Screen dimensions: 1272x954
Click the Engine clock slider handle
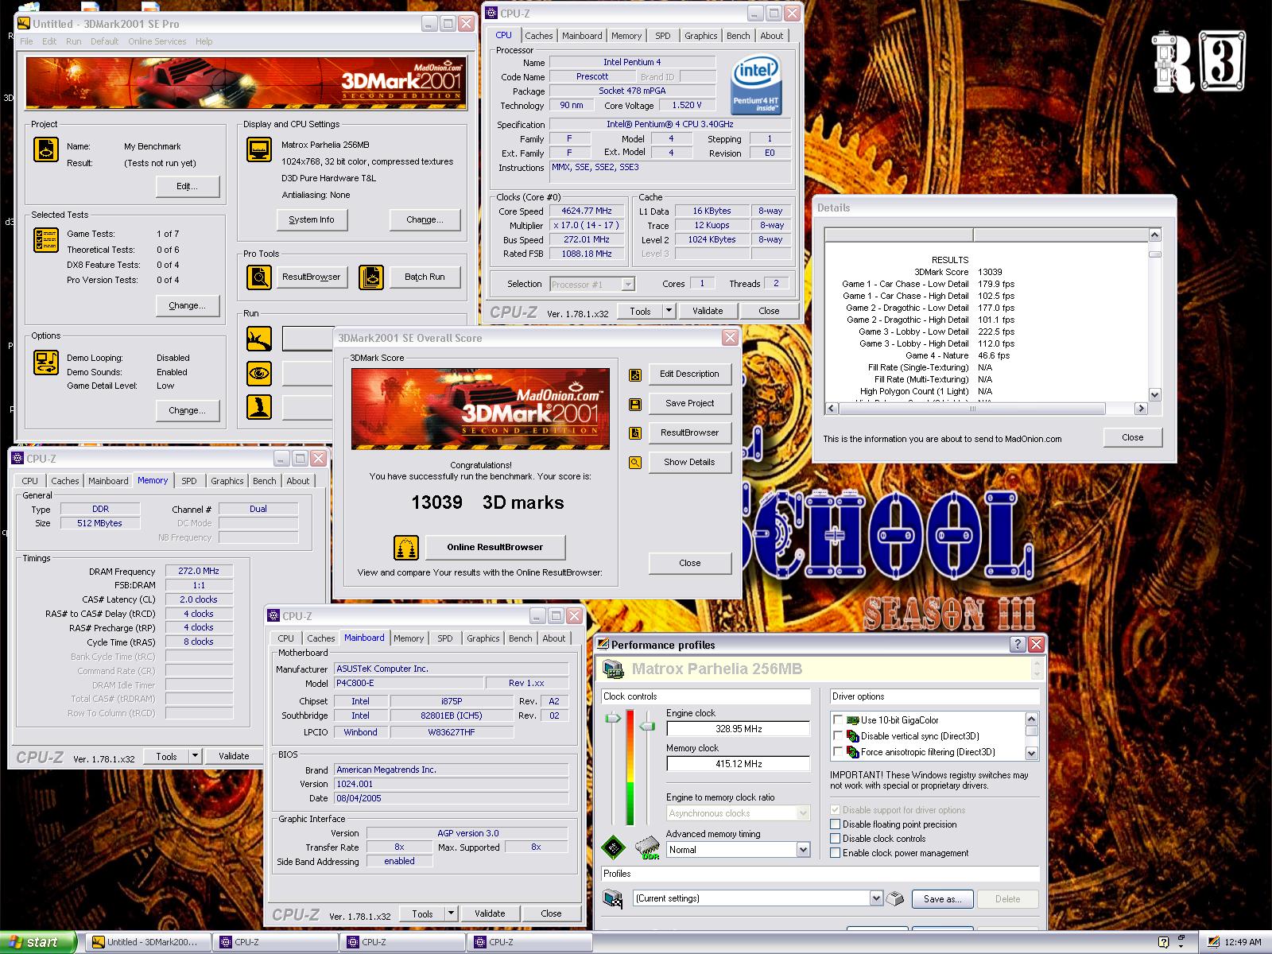[612, 719]
